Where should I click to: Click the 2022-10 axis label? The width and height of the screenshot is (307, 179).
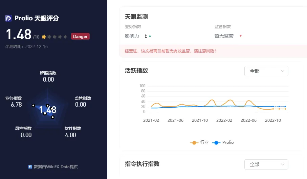coord(273,120)
